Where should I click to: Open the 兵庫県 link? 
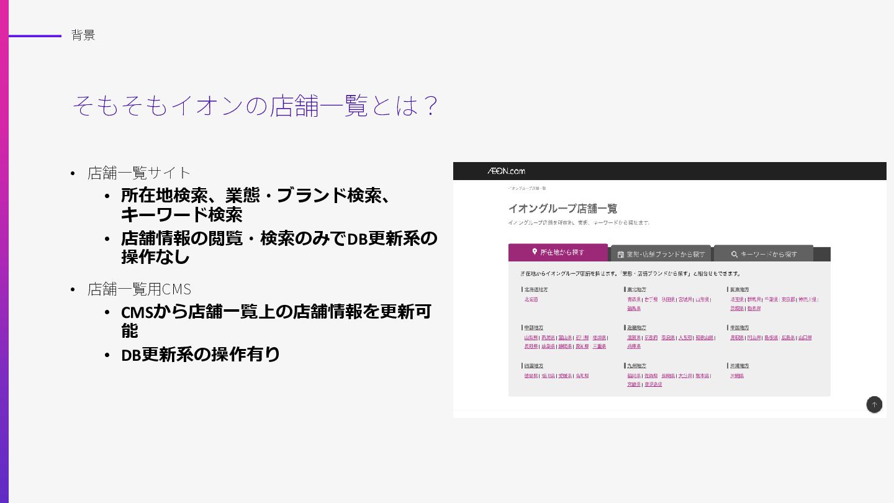point(634,347)
